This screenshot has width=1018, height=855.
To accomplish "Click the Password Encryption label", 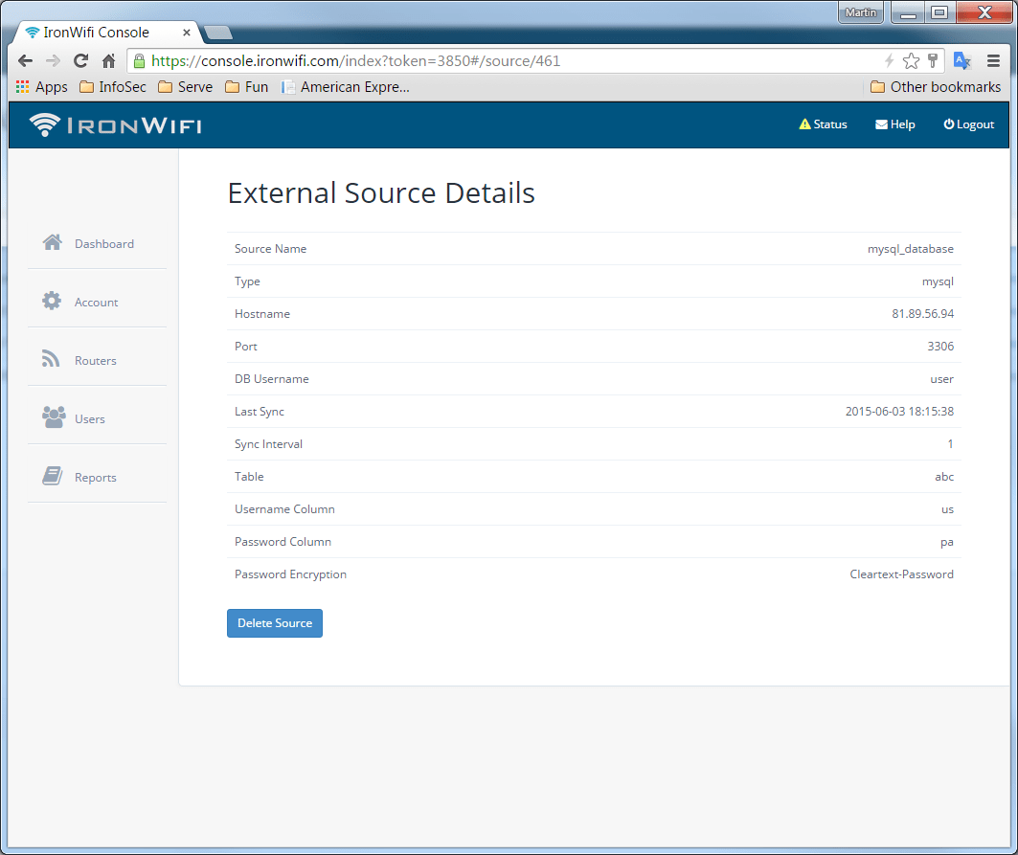I will [291, 574].
